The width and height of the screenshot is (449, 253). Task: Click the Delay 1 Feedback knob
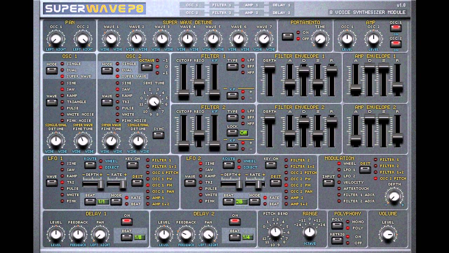click(78, 234)
